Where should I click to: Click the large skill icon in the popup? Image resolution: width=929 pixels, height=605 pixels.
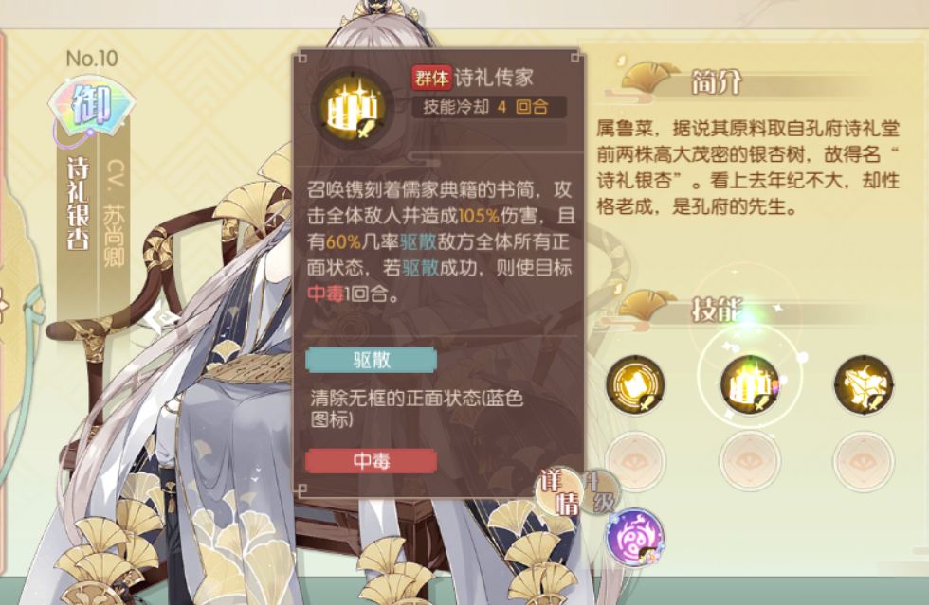pos(353,108)
